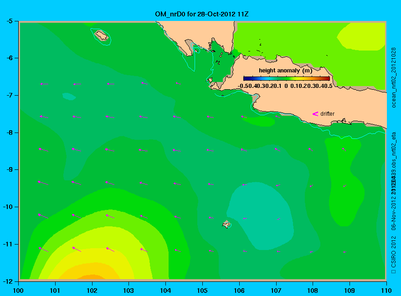This screenshot has width=401, height=296.
Task: Click the x-axis label 110
Action: (x=386, y=291)
